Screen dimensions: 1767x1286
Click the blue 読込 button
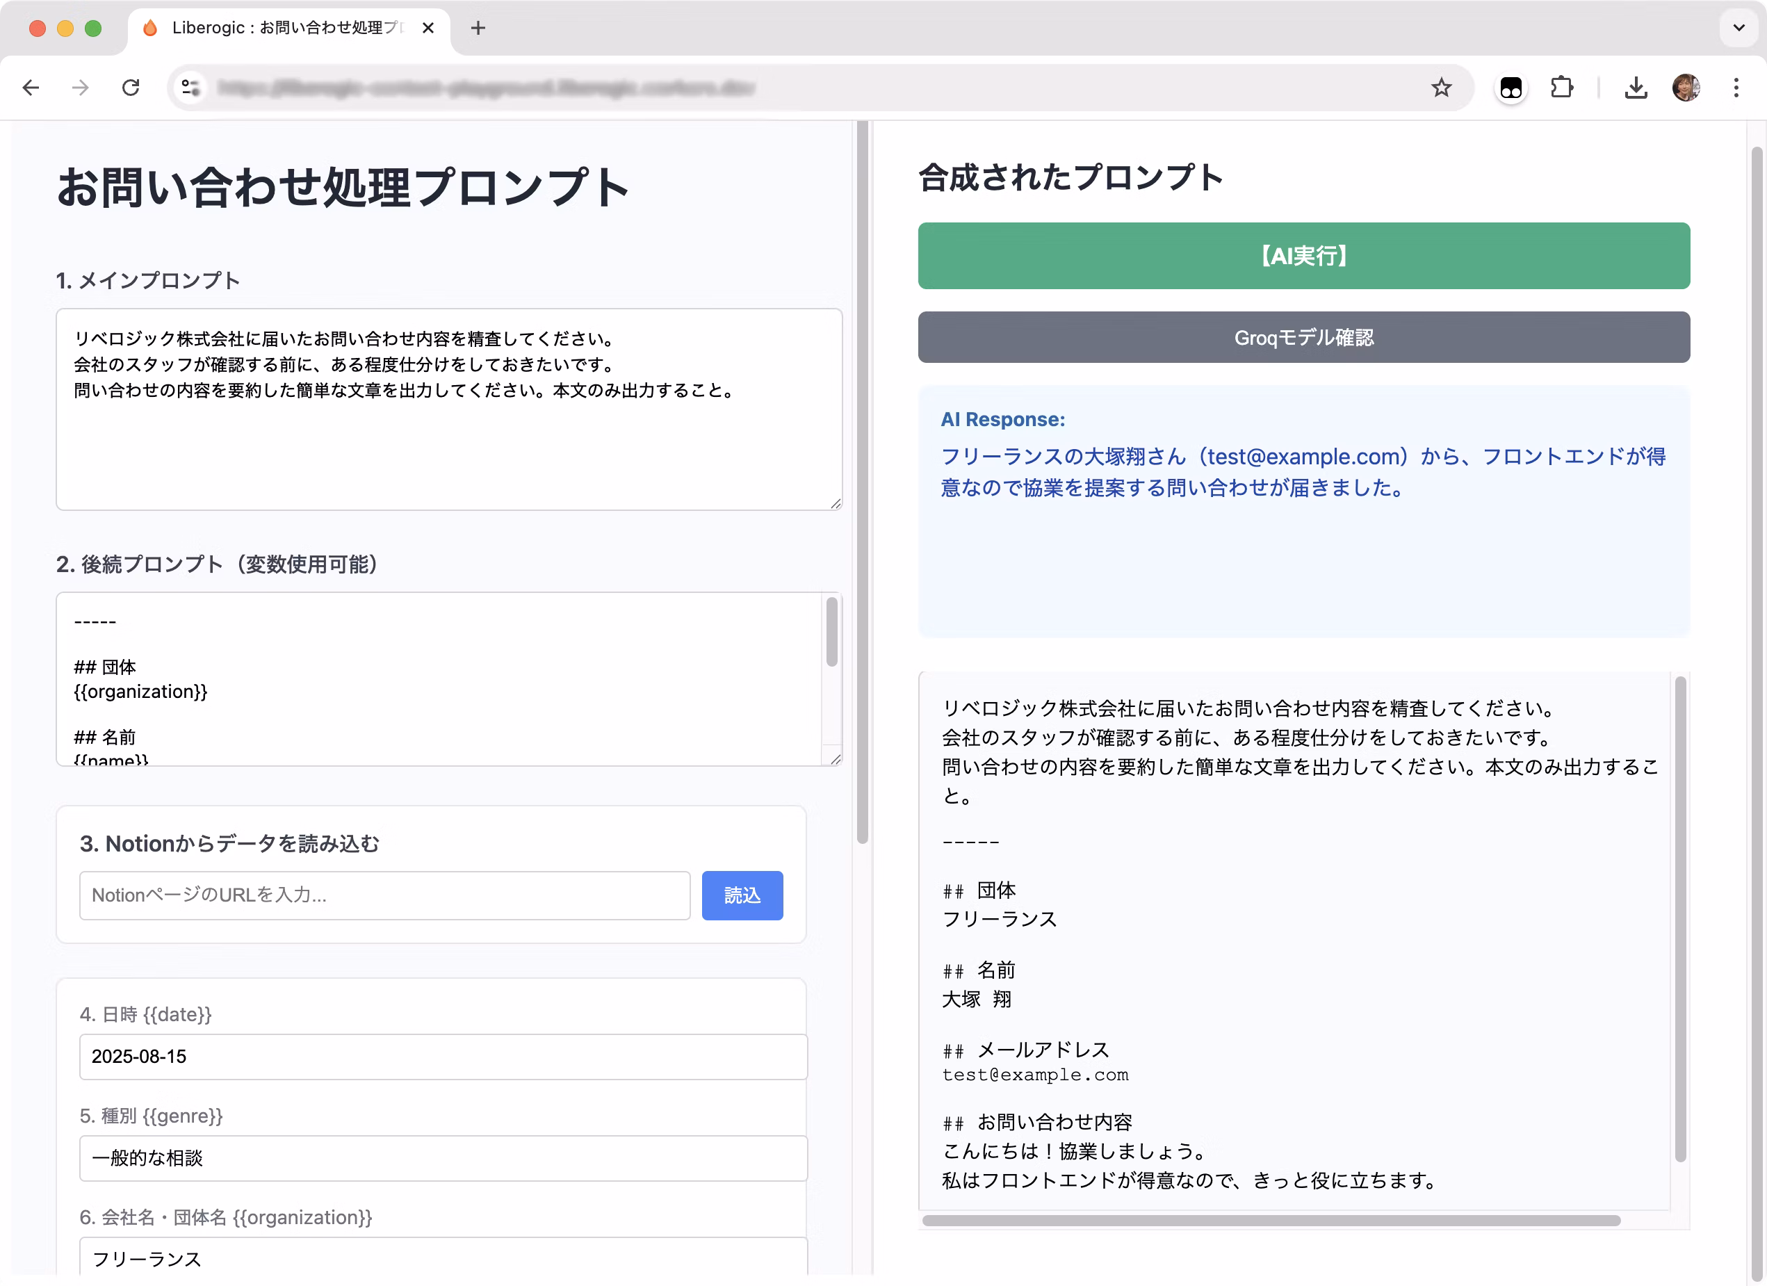tap(742, 895)
